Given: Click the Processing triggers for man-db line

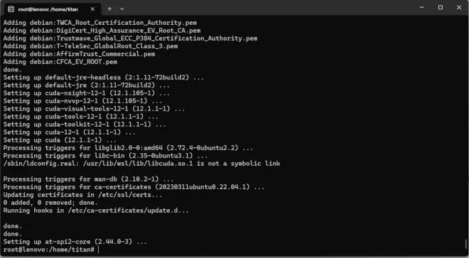Looking at the screenshot, I should coord(88,179).
